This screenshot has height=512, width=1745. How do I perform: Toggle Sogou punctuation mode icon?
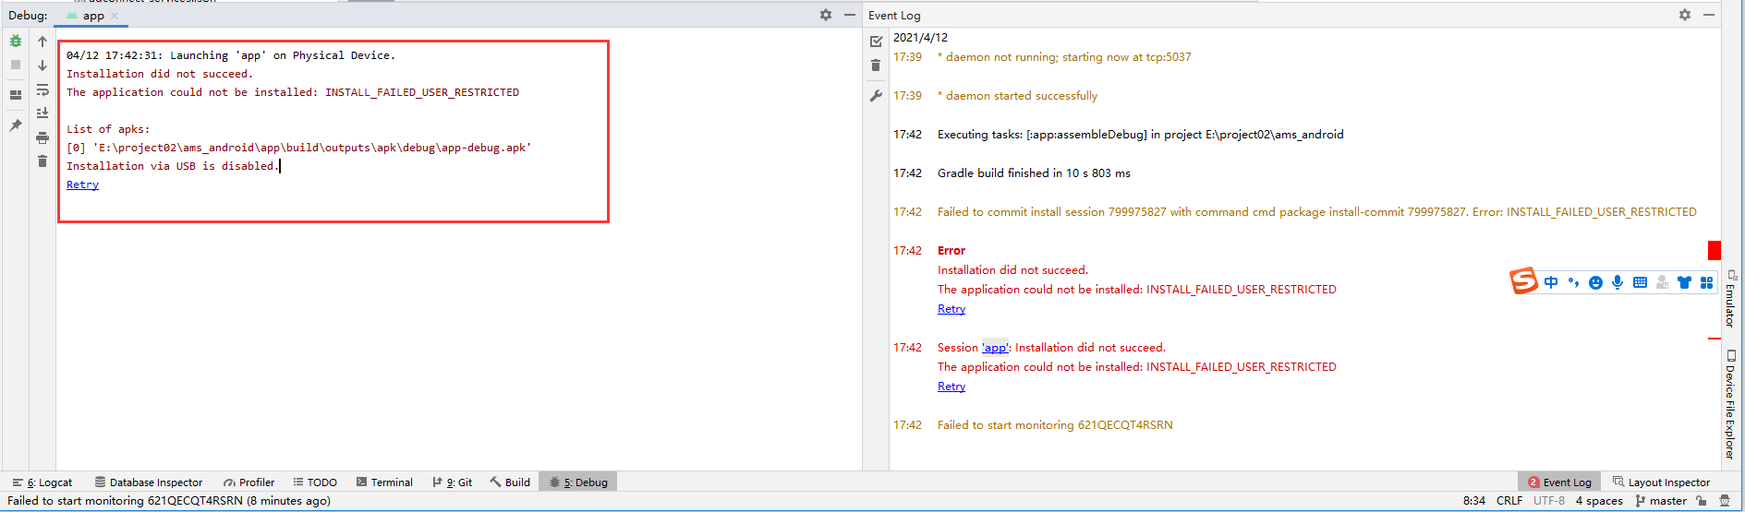(1573, 282)
